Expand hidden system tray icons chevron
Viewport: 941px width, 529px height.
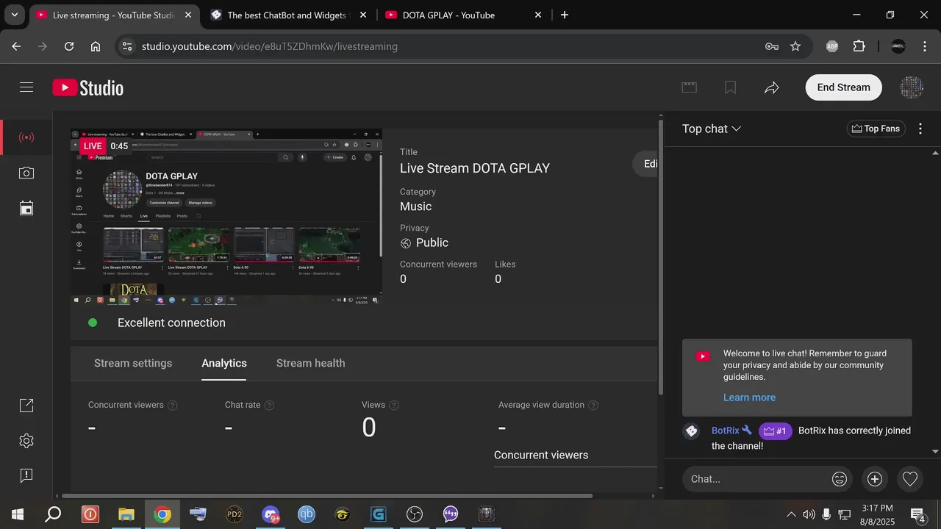[791, 514]
